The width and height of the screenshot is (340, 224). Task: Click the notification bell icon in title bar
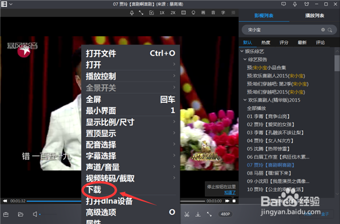coord(295,4)
